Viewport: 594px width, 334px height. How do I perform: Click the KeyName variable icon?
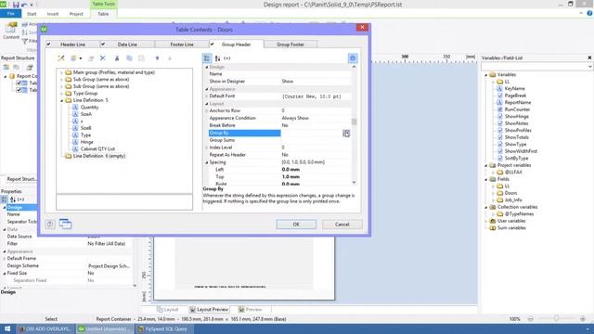coord(499,89)
